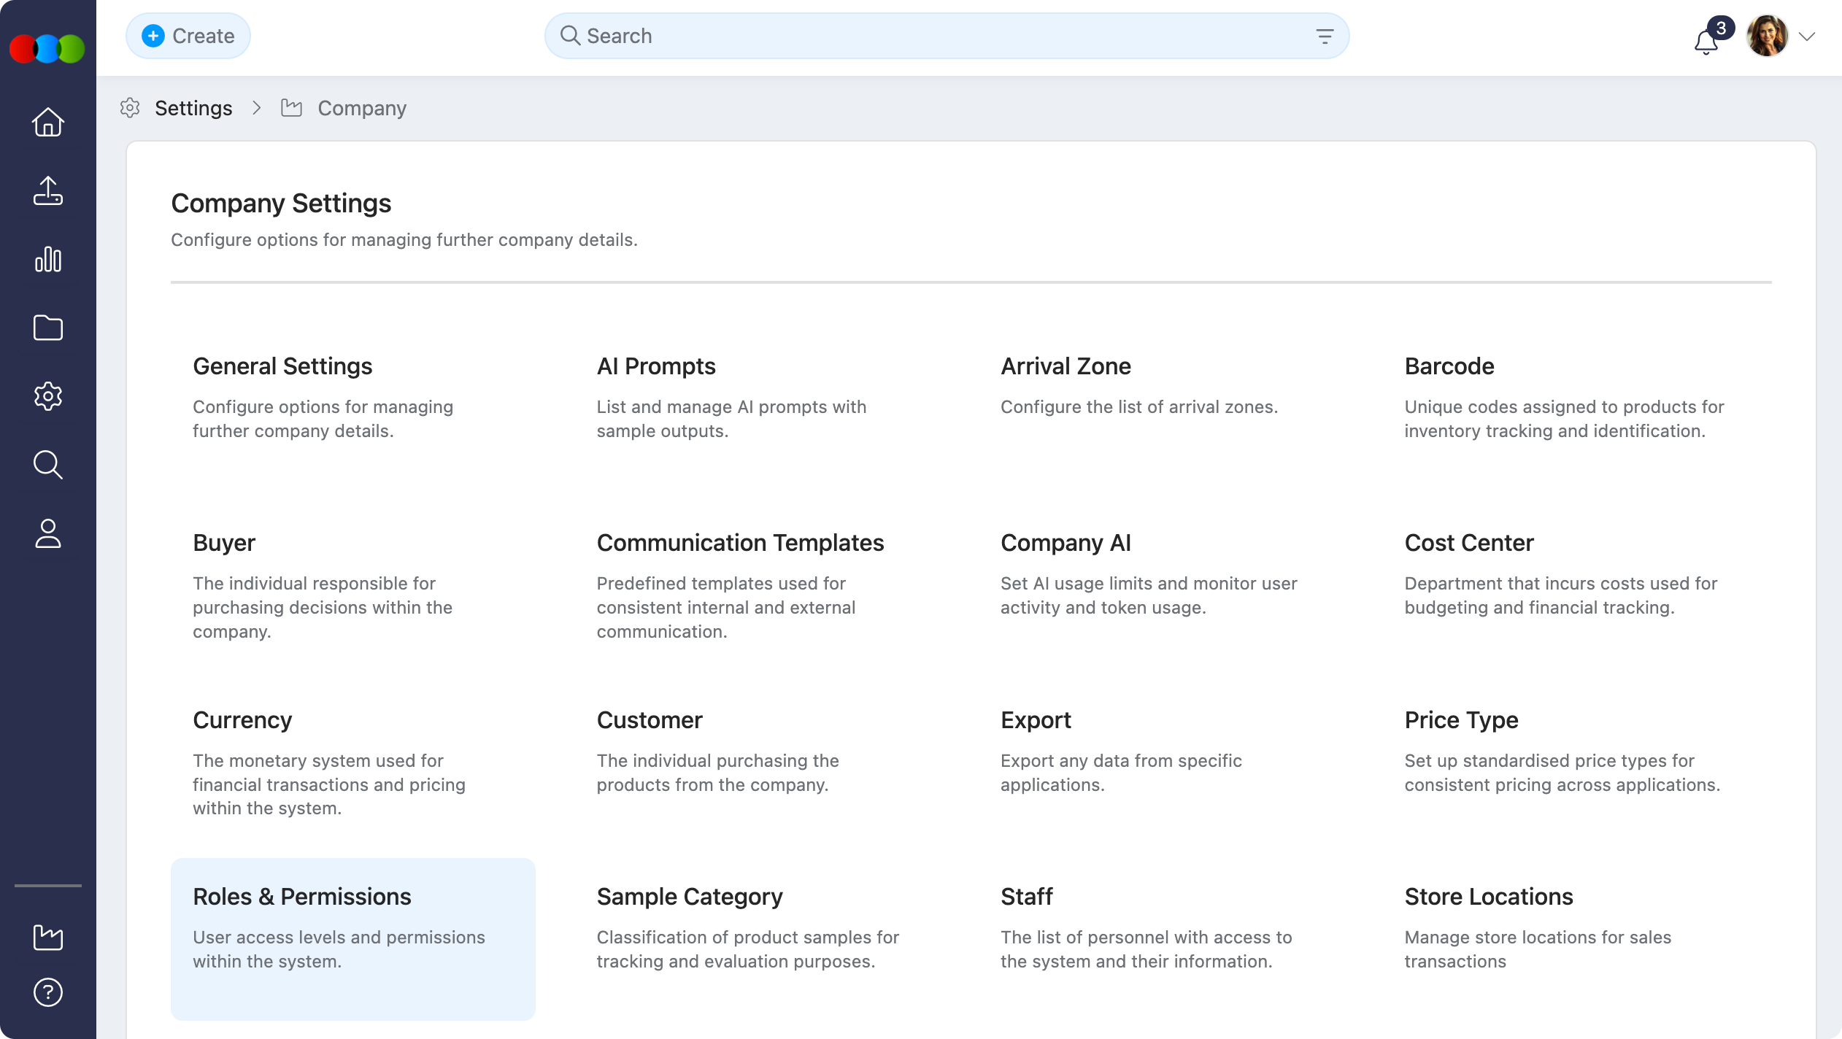The height and width of the screenshot is (1039, 1842).
Task: Open the Home icon in the sidebar
Action: pos(47,123)
